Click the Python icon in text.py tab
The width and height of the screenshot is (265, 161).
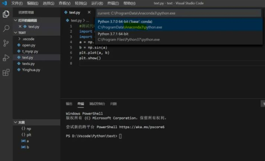click(66, 12)
